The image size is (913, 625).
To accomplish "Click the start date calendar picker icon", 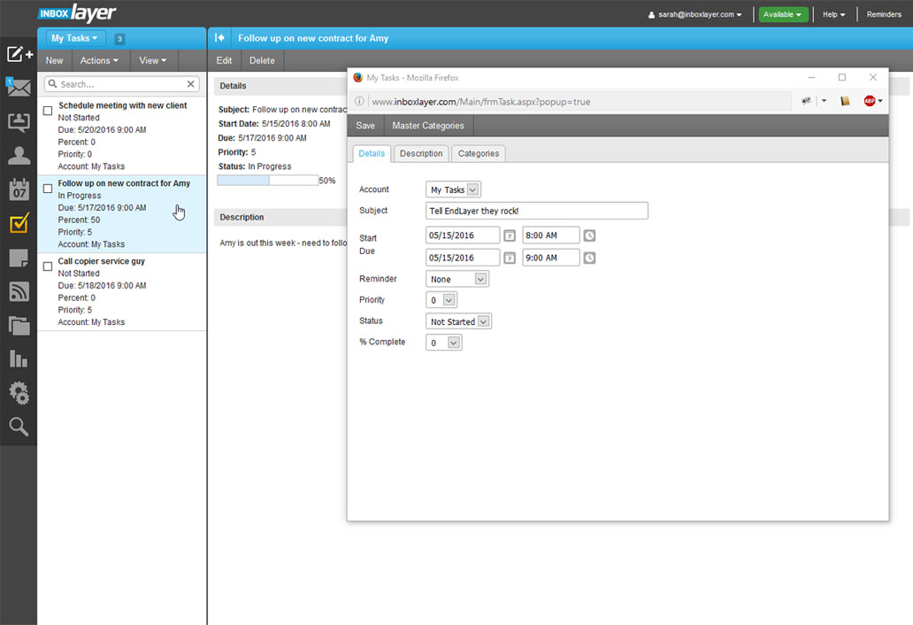I will [x=510, y=235].
